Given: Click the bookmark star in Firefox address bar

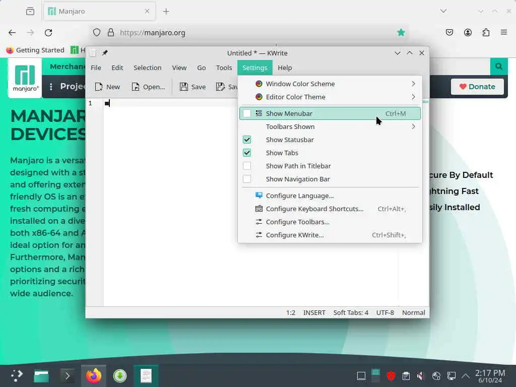Looking at the screenshot, I should [401, 32].
